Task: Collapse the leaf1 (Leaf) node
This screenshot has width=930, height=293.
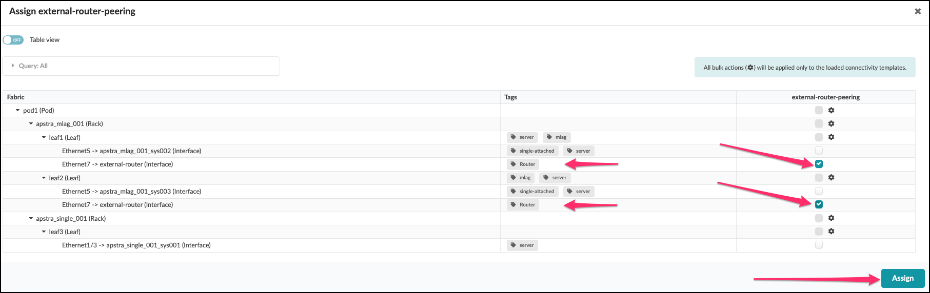Action: coord(44,137)
